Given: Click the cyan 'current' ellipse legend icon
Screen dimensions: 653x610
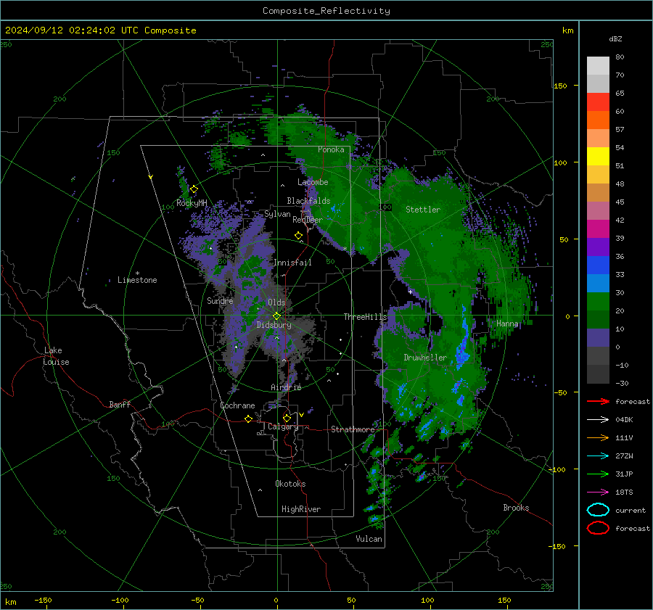Looking at the screenshot, I should [x=598, y=510].
